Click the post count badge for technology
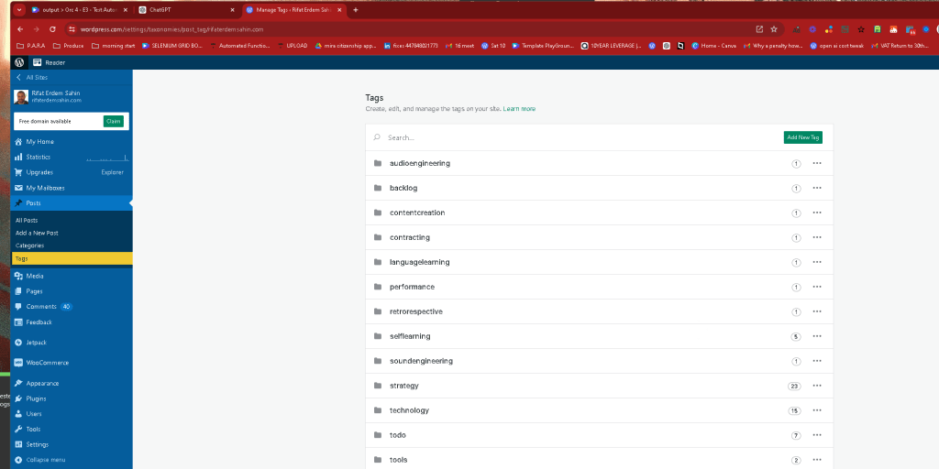 (794, 410)
